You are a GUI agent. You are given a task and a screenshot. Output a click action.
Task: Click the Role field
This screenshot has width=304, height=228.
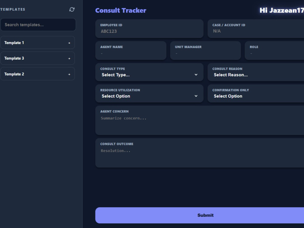274,50
